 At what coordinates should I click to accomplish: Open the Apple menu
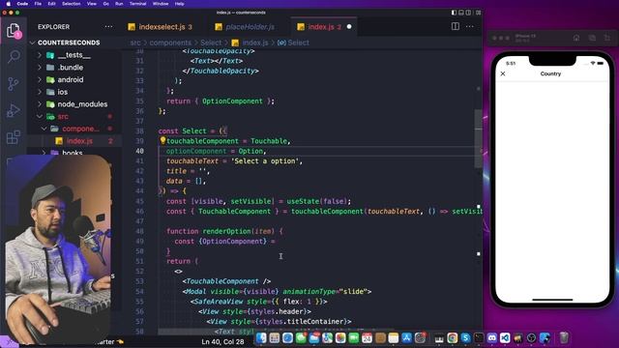point(9,4)
